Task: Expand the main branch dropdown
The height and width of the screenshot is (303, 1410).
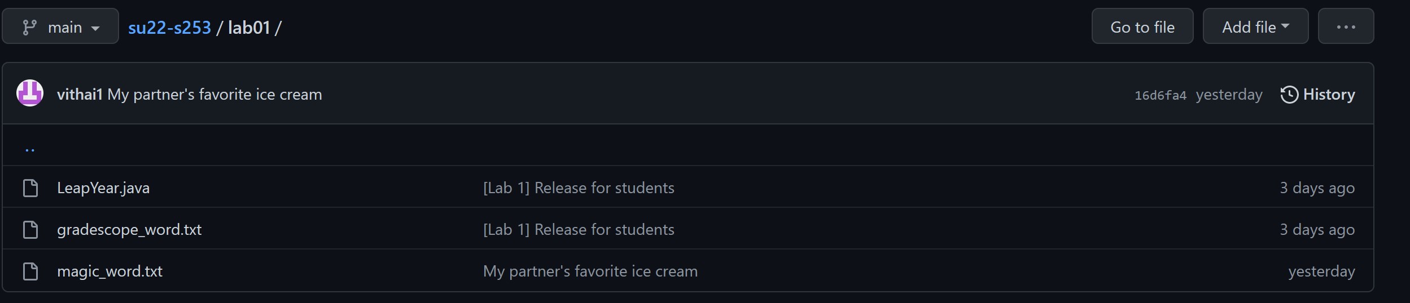Action: (60, 27)
